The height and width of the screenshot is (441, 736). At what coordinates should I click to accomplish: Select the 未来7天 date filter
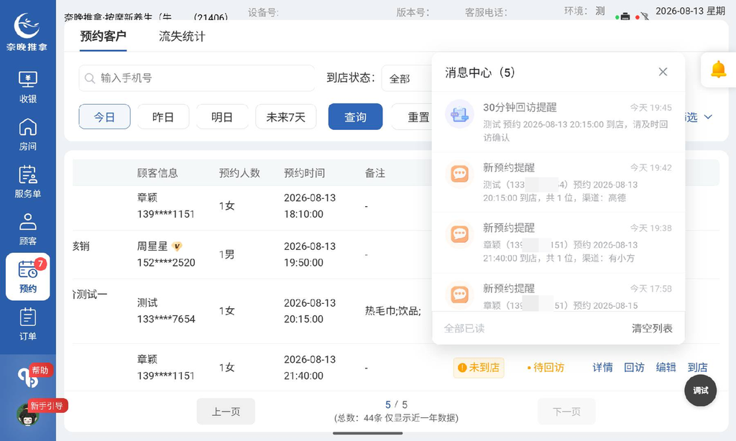[286, 117]
